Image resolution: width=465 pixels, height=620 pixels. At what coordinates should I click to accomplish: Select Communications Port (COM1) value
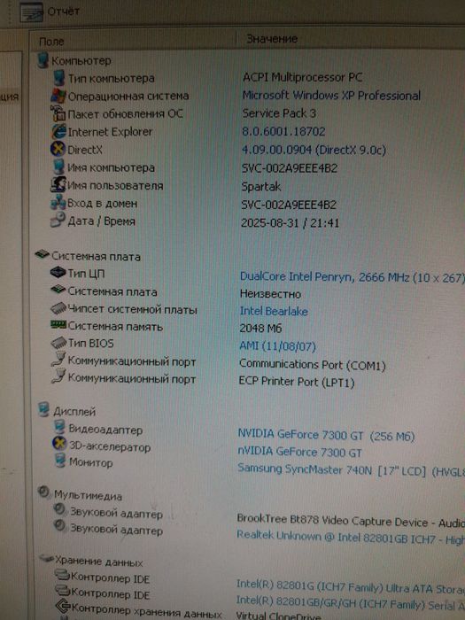[x=313, y=365]
